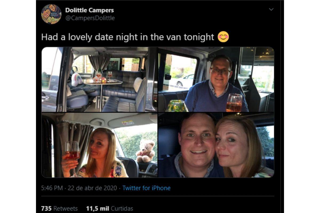Image resolution: width=320 pixels, height=213 pixels.
Task: View the 735 Retweets list
Action: pyautogui.click(x=59, y=208)
